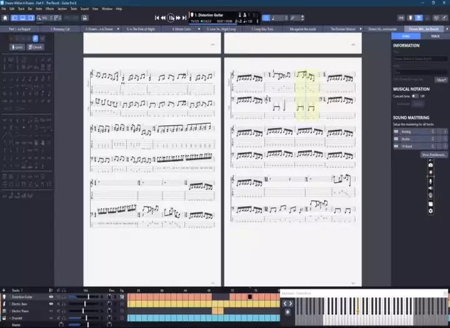Mute the Electric Bass track
Image resolution: width=450 pixels, height=328 pixels.
coord(58,304)
